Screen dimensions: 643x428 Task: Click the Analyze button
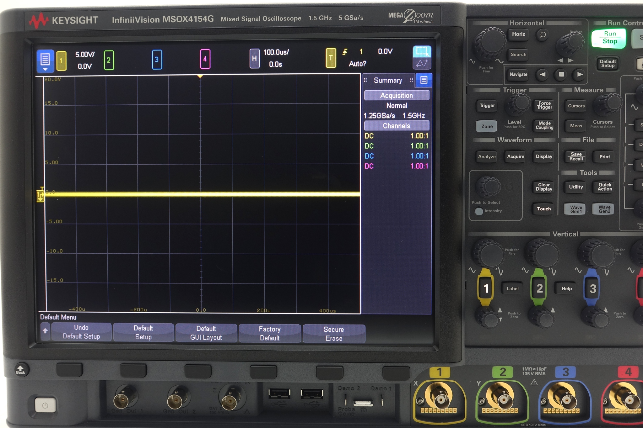pos(487,157)
